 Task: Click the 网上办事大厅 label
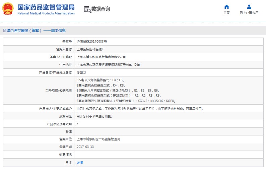point(249,13)
